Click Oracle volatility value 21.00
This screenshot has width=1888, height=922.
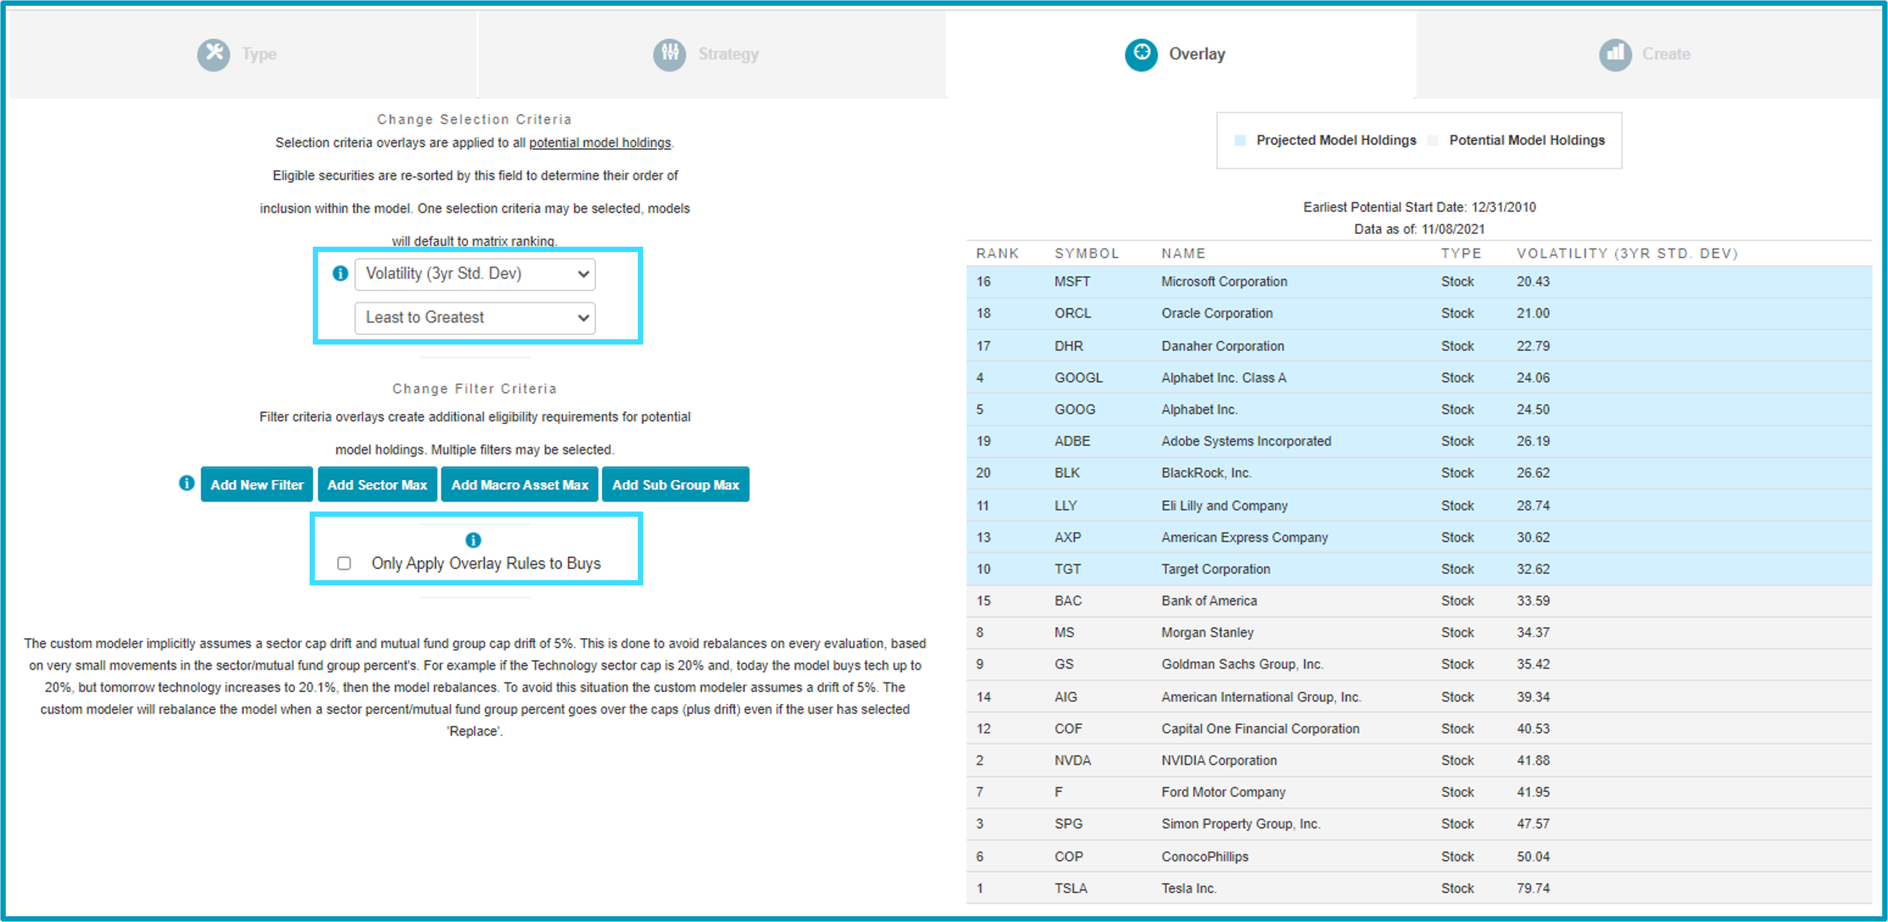pos(1533,313)
